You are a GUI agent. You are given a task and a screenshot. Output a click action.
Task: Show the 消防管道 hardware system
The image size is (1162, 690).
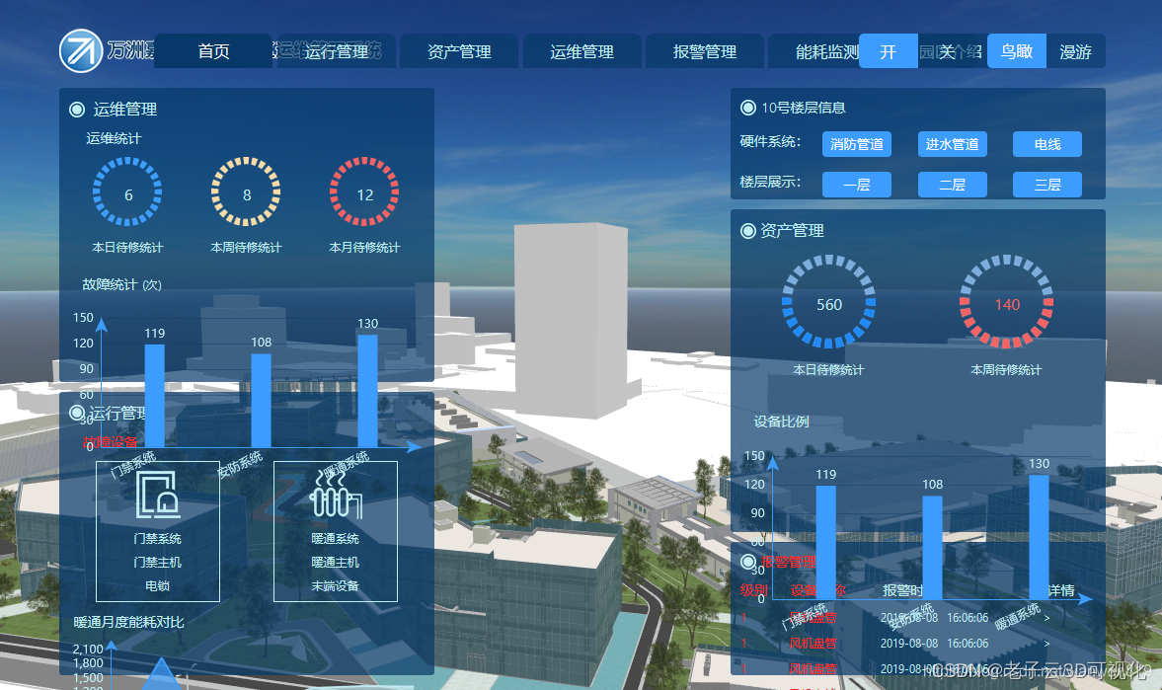(x=857, y=144)
